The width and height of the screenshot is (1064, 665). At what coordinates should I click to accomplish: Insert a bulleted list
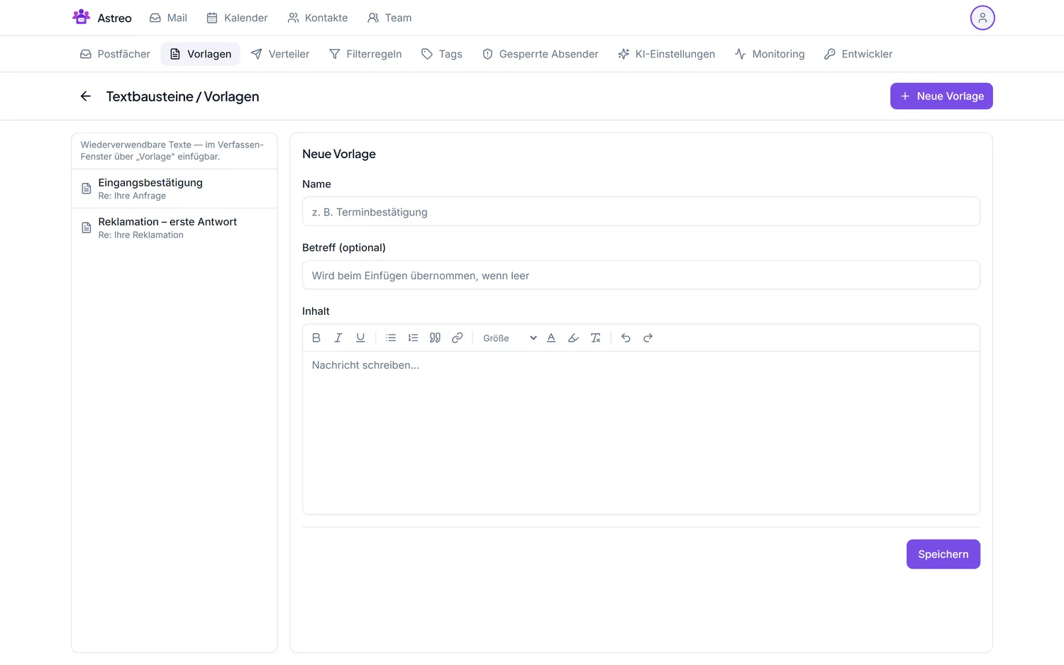point(391,338)
